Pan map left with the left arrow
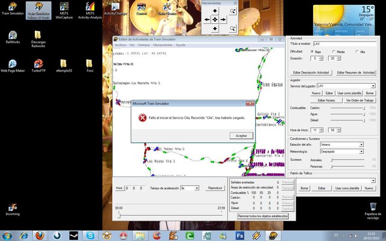 click(x=207, y=19)
